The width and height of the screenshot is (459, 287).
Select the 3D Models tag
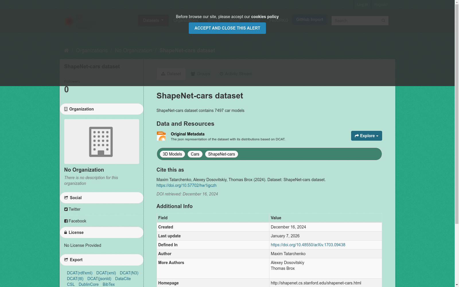tap(172, 154)
